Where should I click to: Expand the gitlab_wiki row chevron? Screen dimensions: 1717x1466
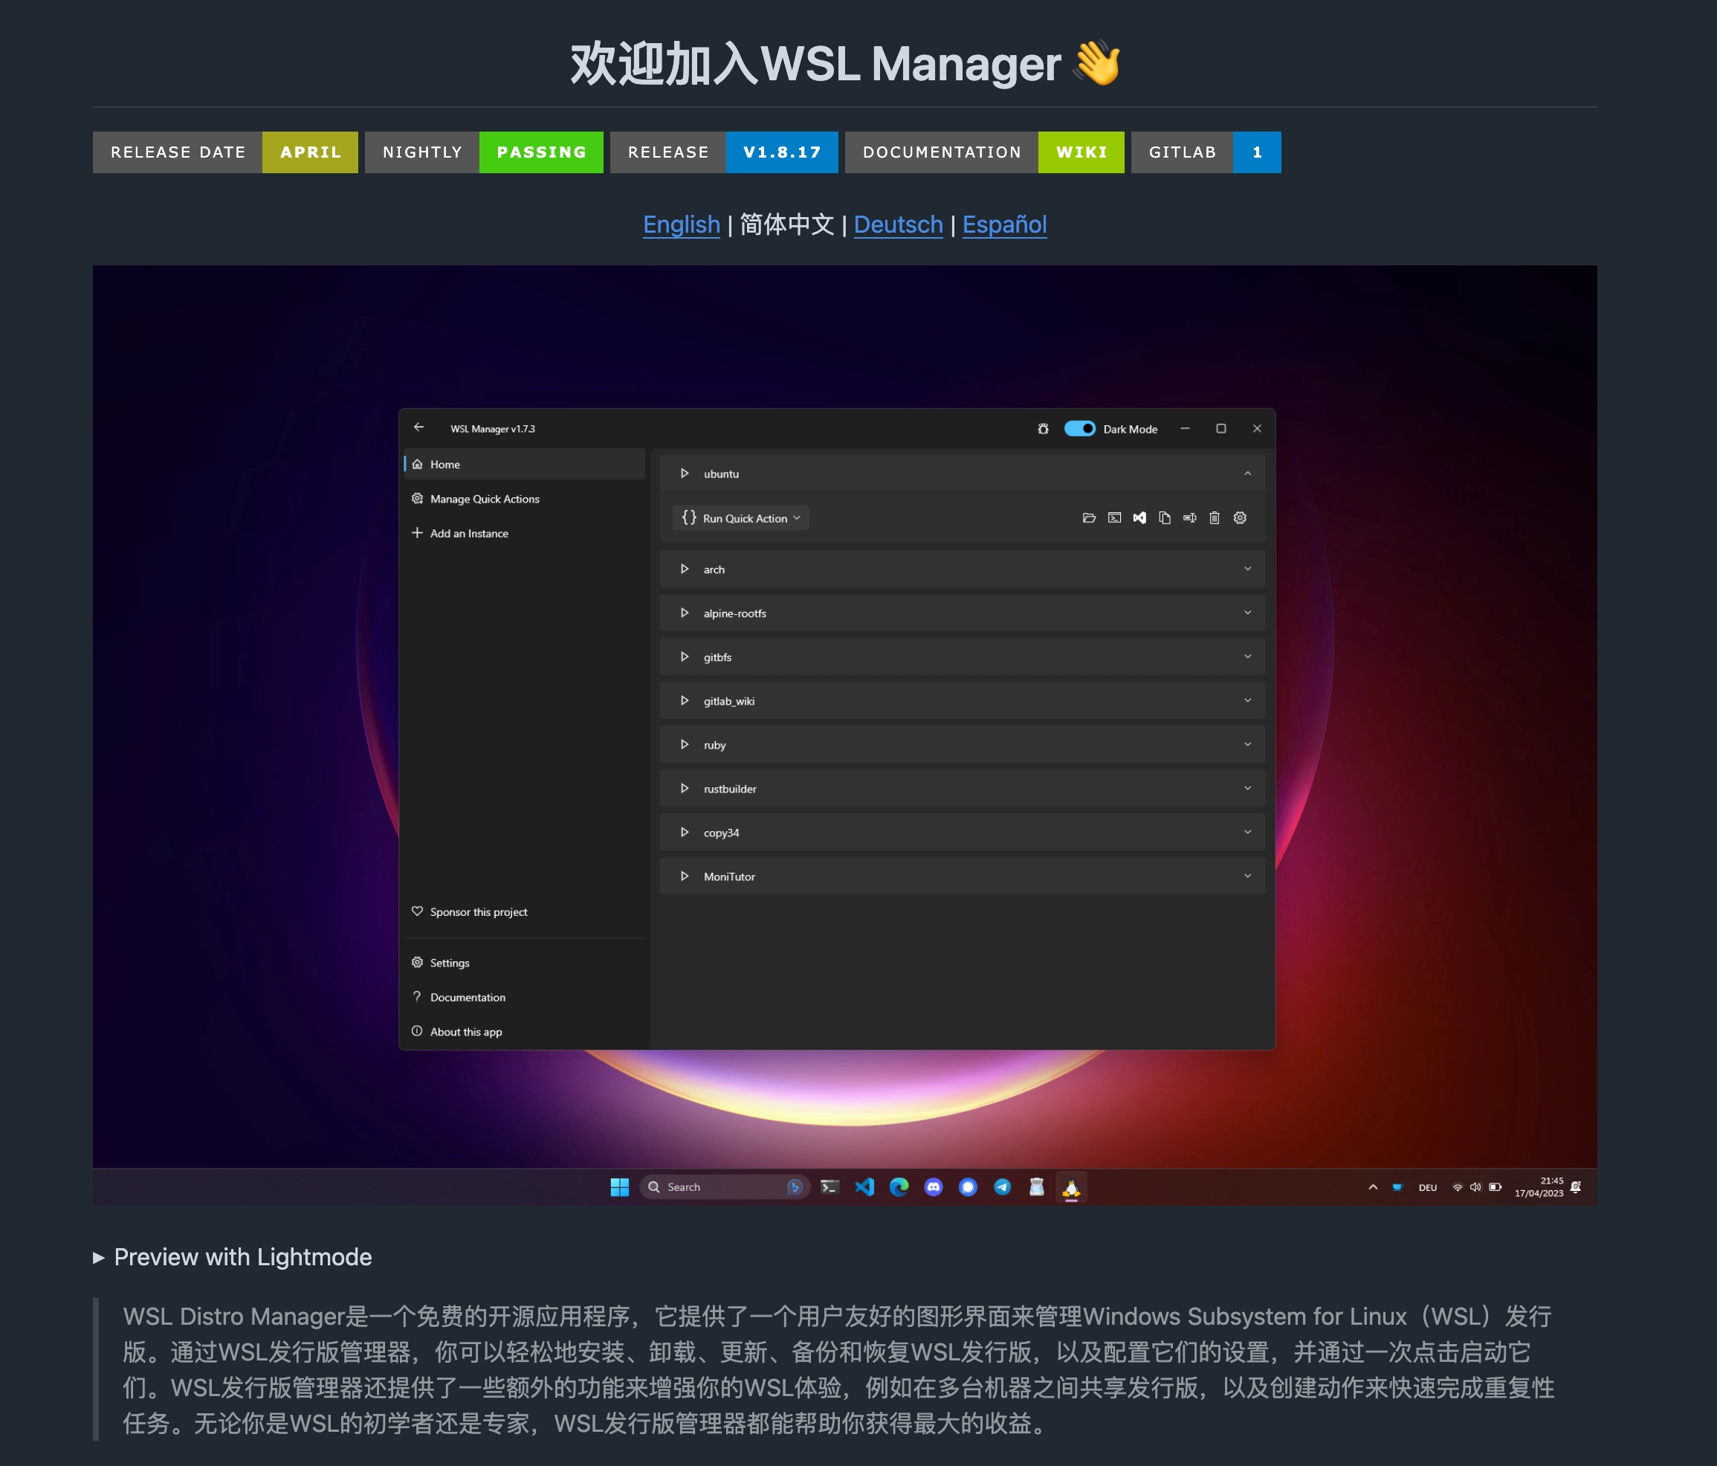click(1247, 701)
